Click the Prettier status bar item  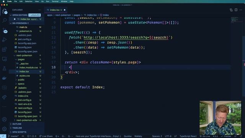pos(226,136)
